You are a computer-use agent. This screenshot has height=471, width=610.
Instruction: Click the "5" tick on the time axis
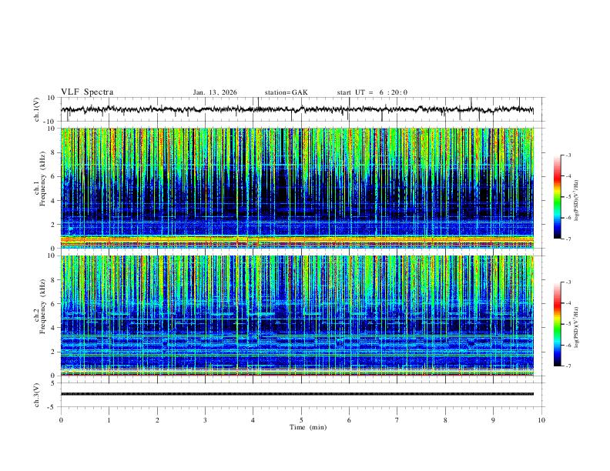[x=301, y=420]
